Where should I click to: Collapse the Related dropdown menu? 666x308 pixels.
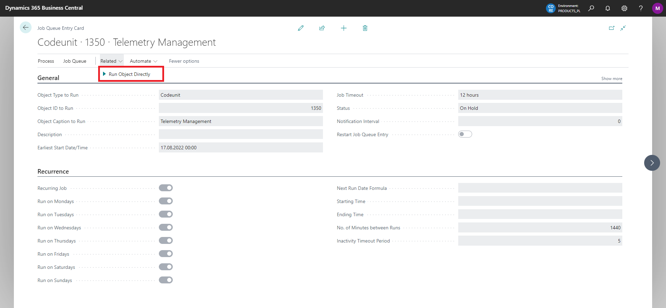[x=111, y=61]
